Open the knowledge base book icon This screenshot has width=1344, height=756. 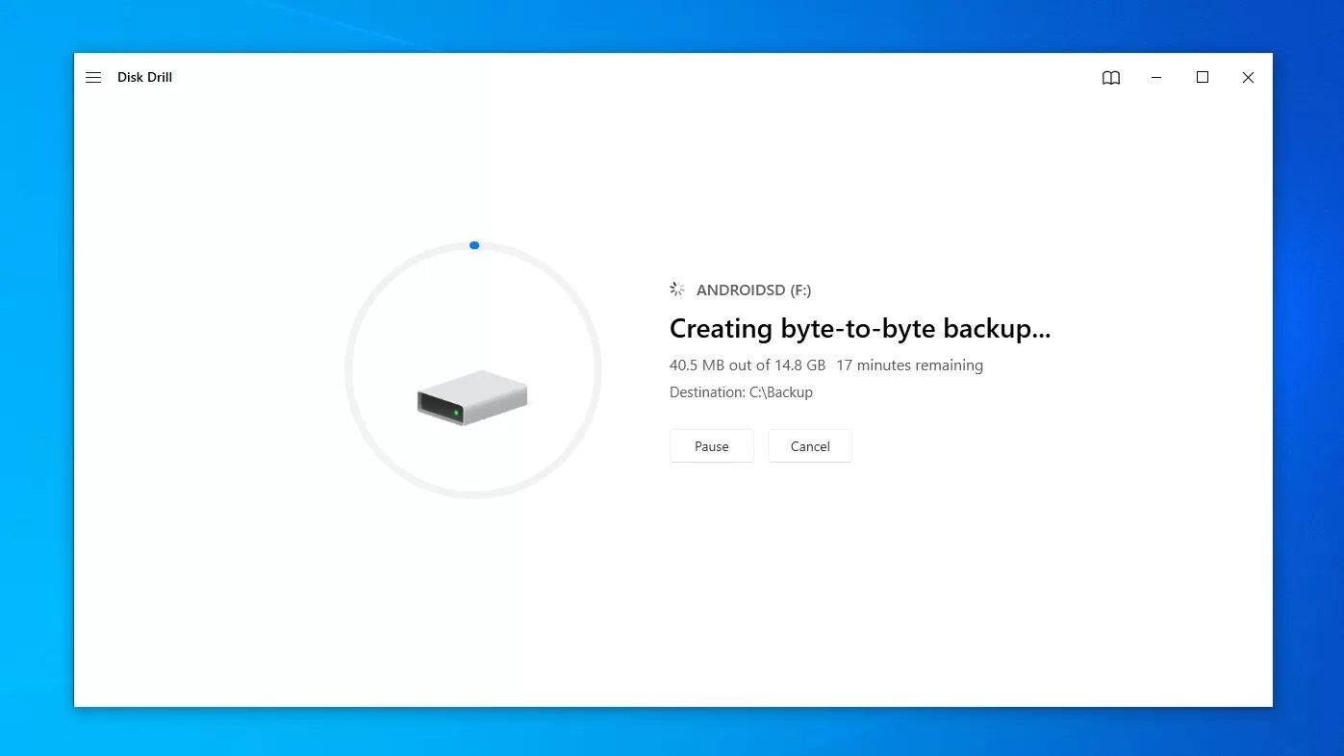tap(1111, 78)
